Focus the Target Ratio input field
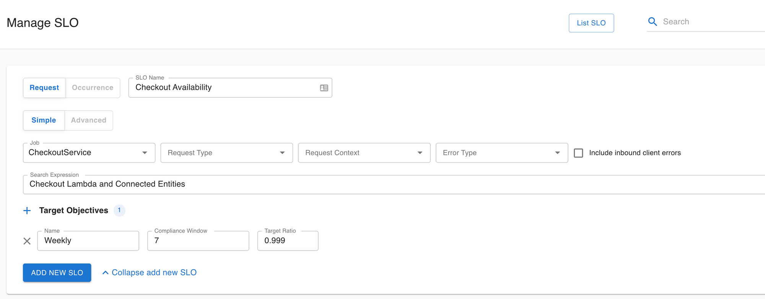The height and width of the screenshot is (299, 765). click(288, 241)
